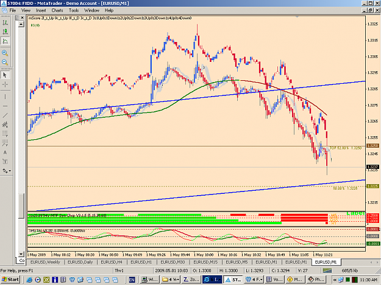Close the side panel with the X

tap(22, 18)
